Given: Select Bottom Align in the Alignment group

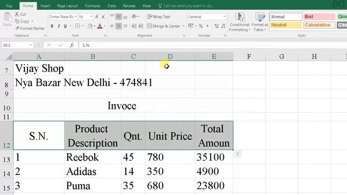Looking at the screenshot, I should pyautogui.click(x=125, y=17).
